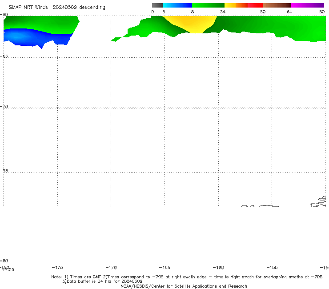Click the colorbar label '50'

coord(263,12)
